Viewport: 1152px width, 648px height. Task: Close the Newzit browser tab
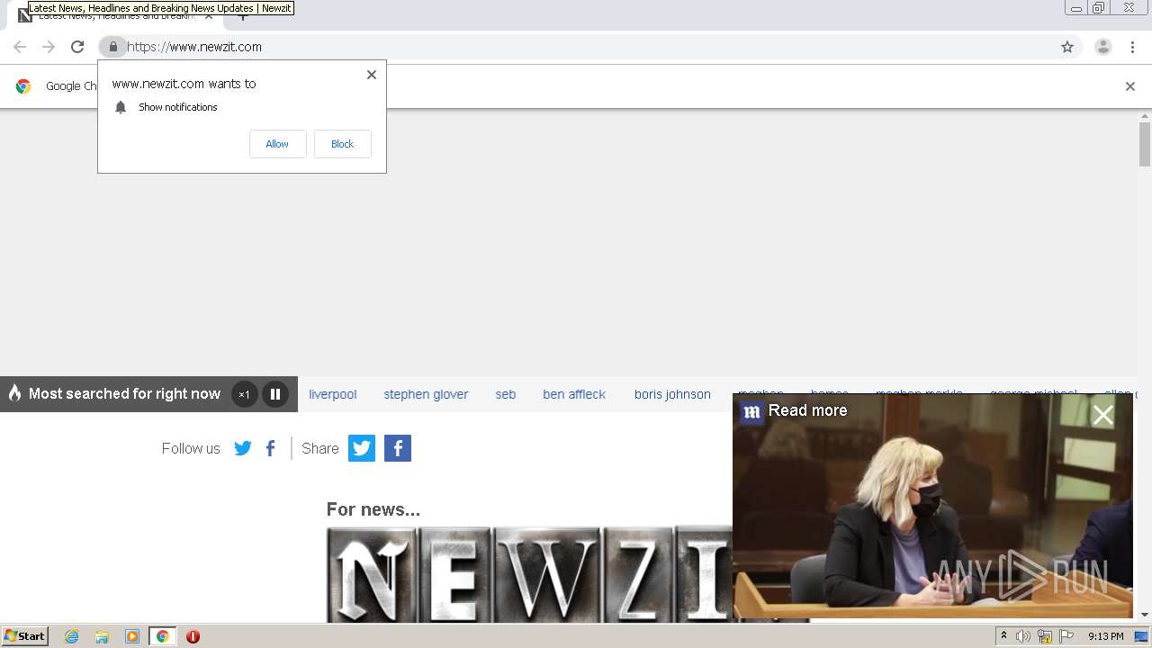tap(209, 16)
